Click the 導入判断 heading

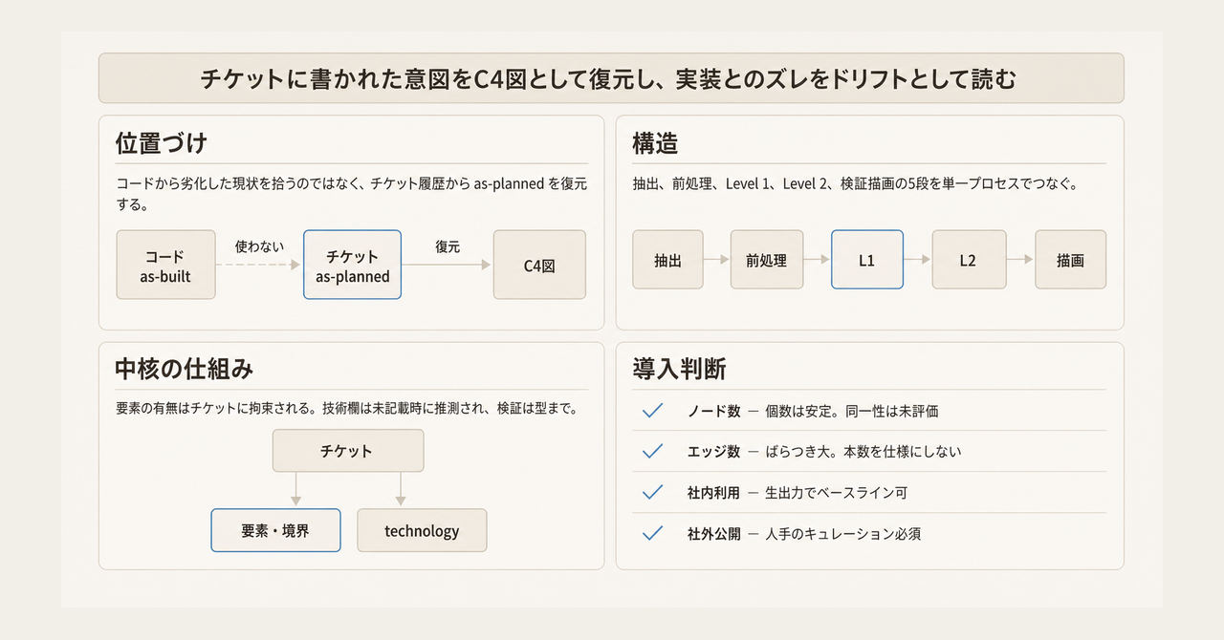tap(679, 370)
